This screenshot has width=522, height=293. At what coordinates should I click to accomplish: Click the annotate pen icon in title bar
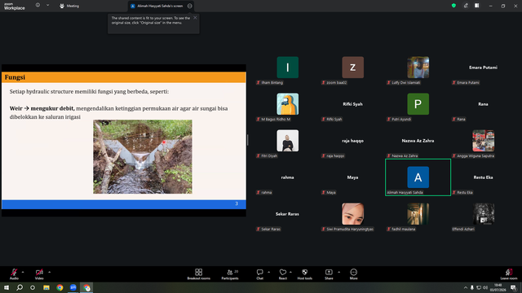coord(466,6)
